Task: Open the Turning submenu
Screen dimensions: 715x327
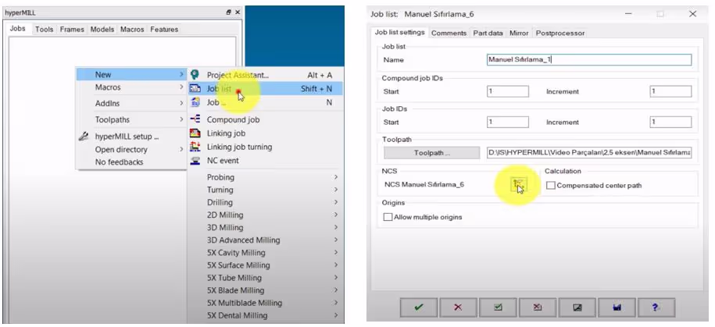Action: pos(266,190)
